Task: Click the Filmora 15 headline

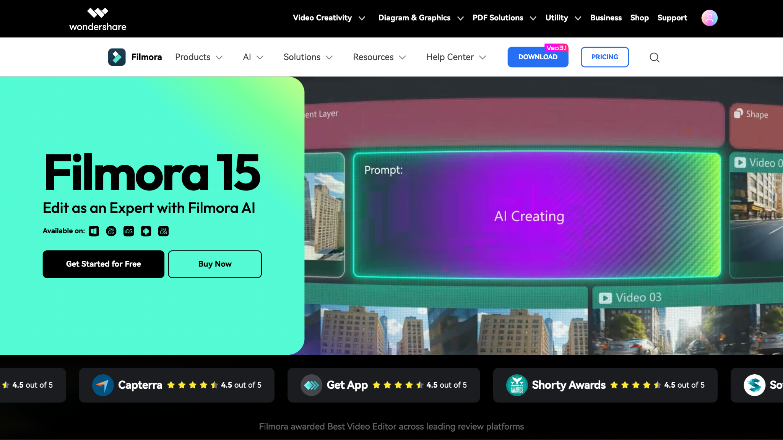Action: (x=152, y=172)
